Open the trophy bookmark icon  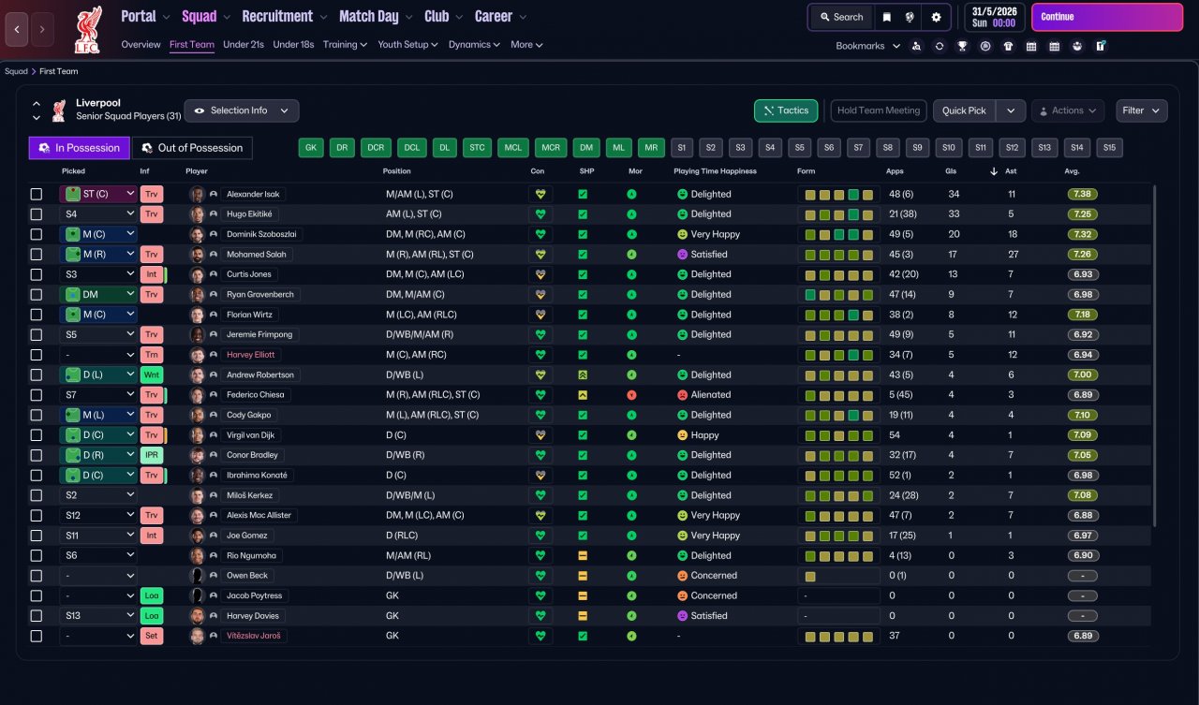click(962, 46)
